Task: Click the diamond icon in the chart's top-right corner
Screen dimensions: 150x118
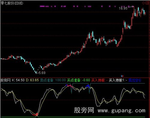Action: [143, 3]
